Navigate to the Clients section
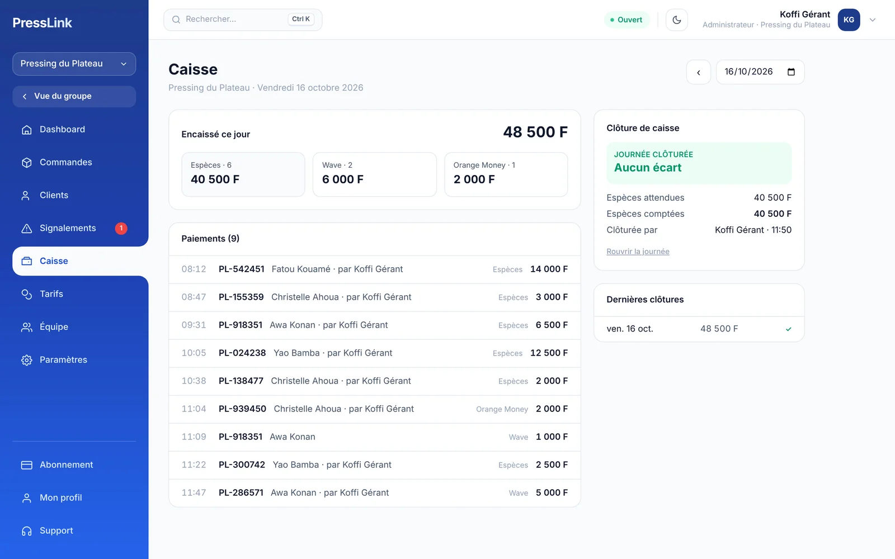This screenshot has height=559, width=895. click(74, 196)
